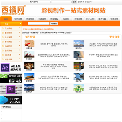Open the 分类 category dropdown

click(11, 24)
